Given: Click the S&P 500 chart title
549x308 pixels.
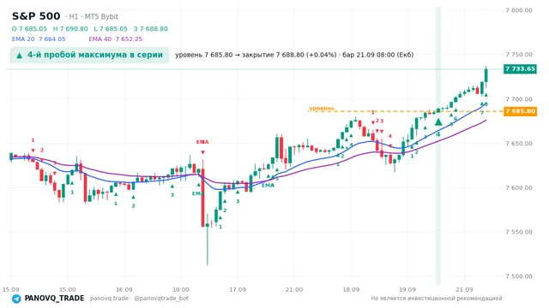Looking at the screenshot, I should (x=36, y=16).
